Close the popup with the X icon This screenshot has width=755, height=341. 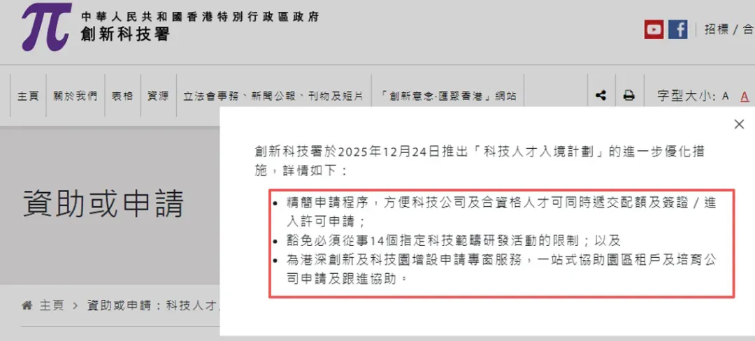[x=739, y=124]
